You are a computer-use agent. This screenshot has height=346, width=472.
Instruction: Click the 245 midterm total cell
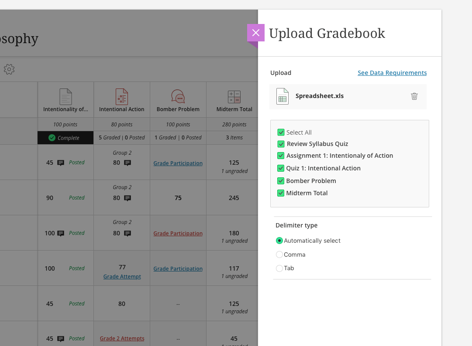[232, 198]
